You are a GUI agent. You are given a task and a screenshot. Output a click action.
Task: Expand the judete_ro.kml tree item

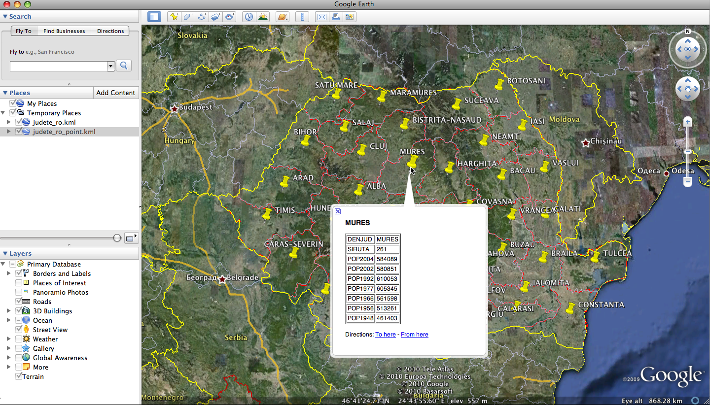pos(8,122)
